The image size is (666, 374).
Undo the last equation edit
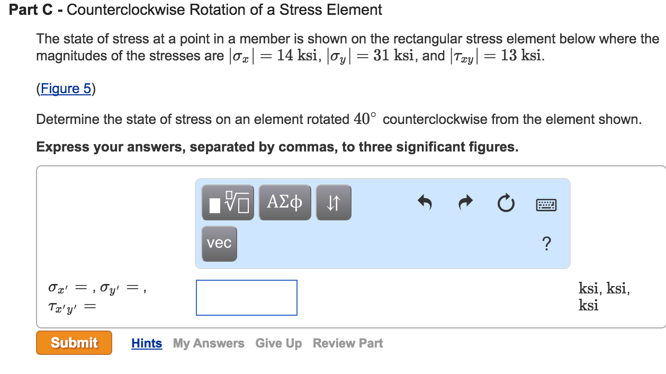(x=424, y=202)
